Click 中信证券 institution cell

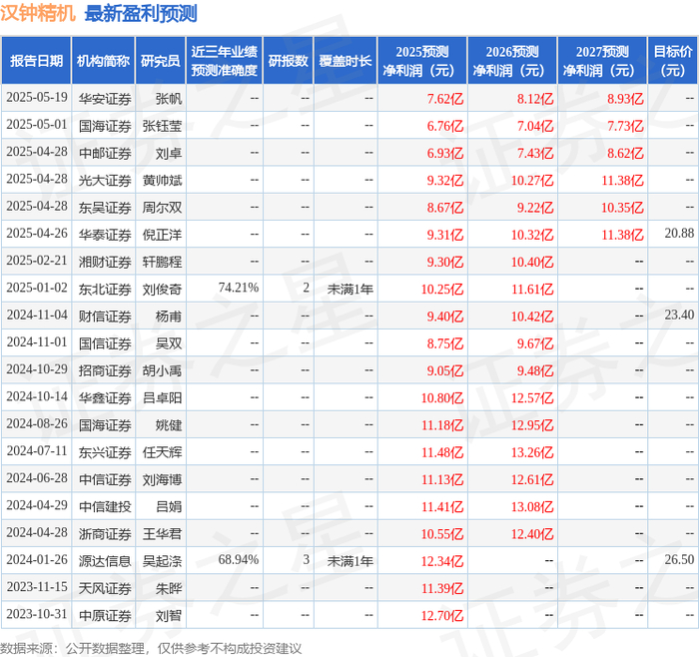point(105,479)
